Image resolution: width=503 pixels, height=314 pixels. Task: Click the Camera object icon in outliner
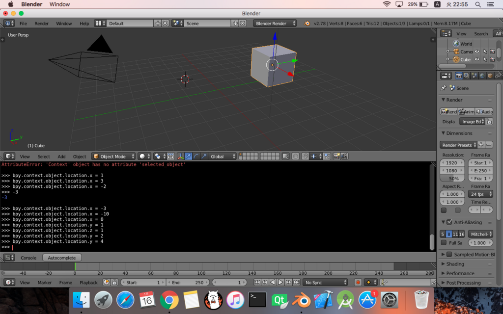456,52
